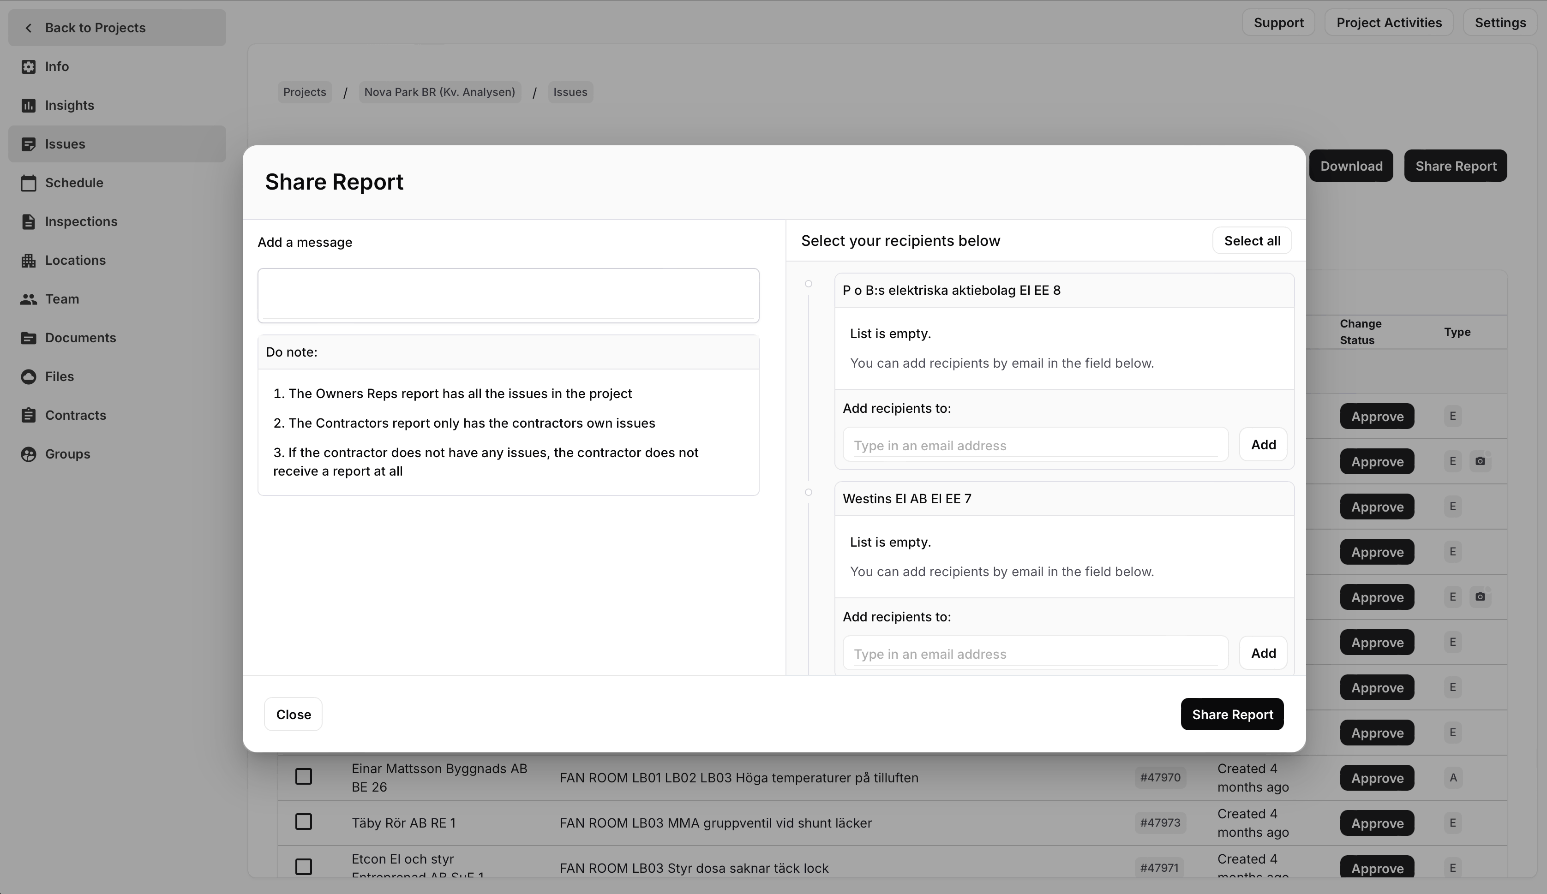This screenshot has width=1547, height=894.
Task: Select the radio circle for P o B:s elektriska
Action: point(808,284)
